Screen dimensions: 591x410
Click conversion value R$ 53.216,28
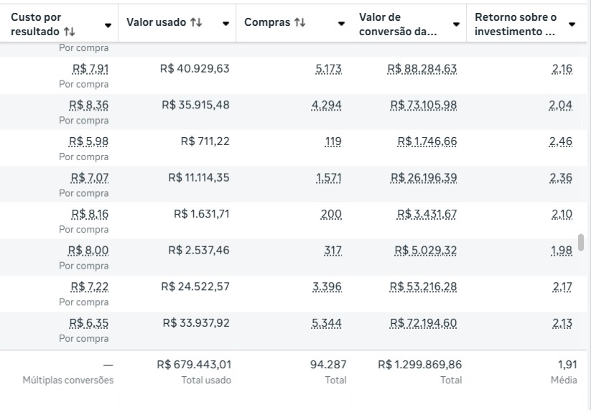(x=423, y=286)
